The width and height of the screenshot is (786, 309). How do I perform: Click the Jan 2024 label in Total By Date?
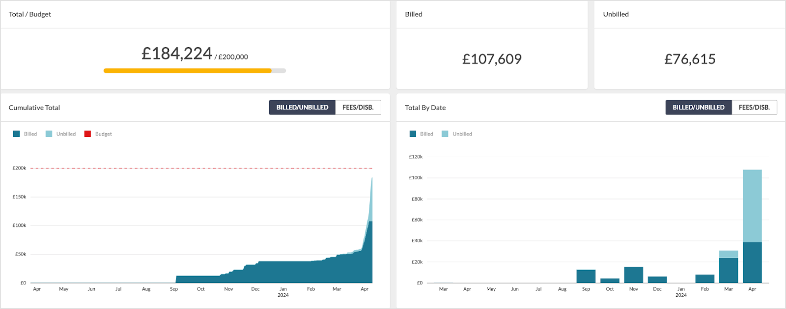pos(681,292)
